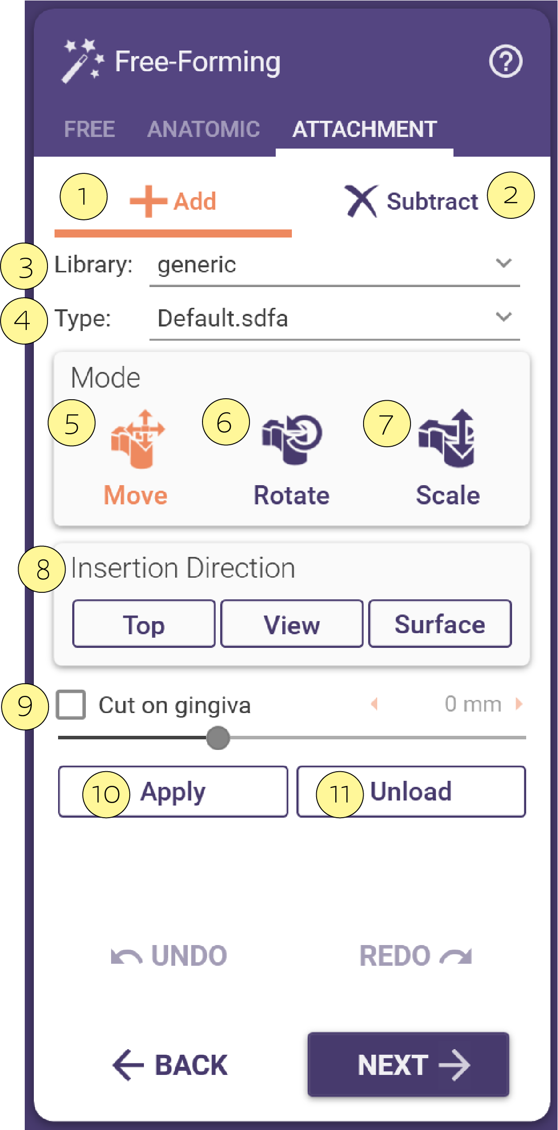Click the Subtract X icon
Screen dimensions: 558x1130
361,201
